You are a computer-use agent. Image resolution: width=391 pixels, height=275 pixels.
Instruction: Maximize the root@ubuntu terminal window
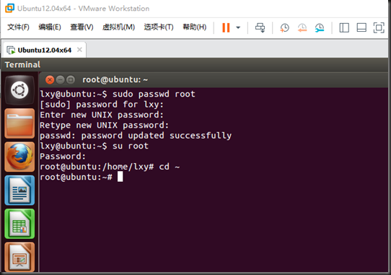(71, 80)
